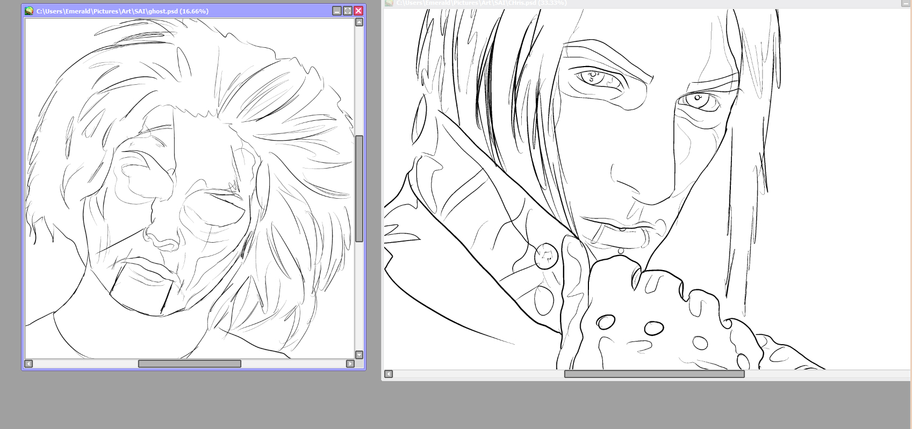Maximize the ghost.psd window
The height and width of the screenshot is (429, 913).
348,11
